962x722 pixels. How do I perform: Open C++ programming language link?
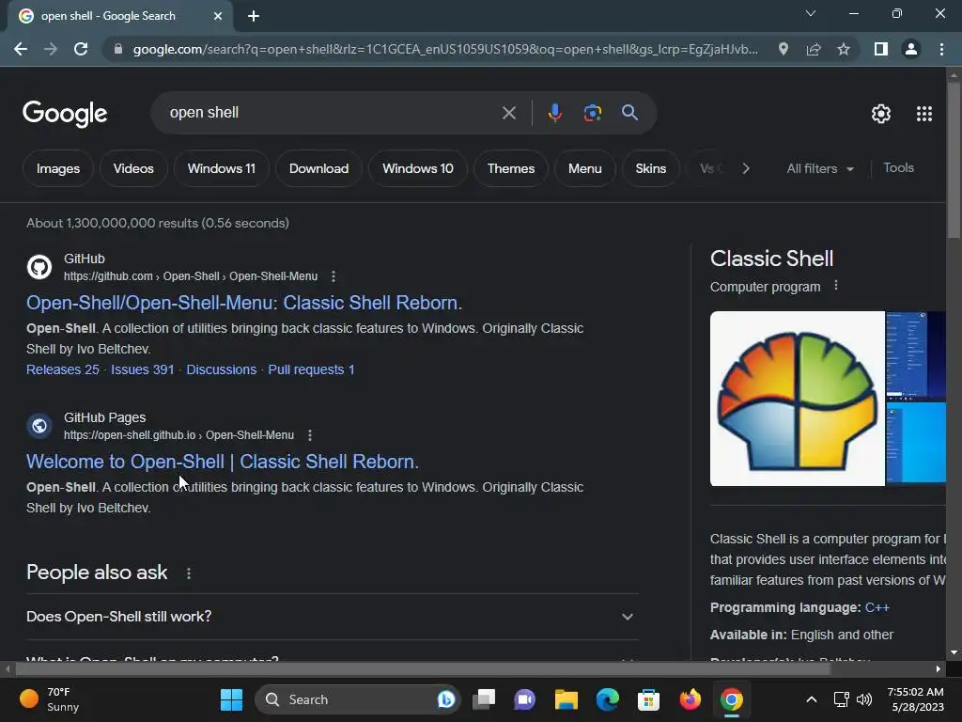point(877,608)
